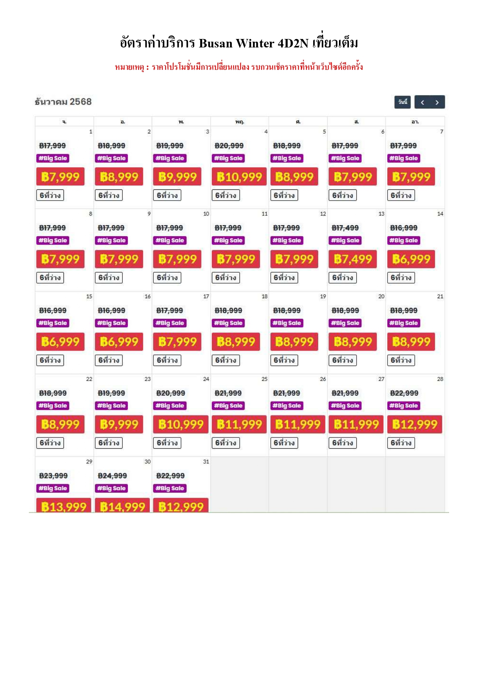The image size is (478, 677).
Task: Select the ฿12,999 price on December 28
Action: [414, 424]
